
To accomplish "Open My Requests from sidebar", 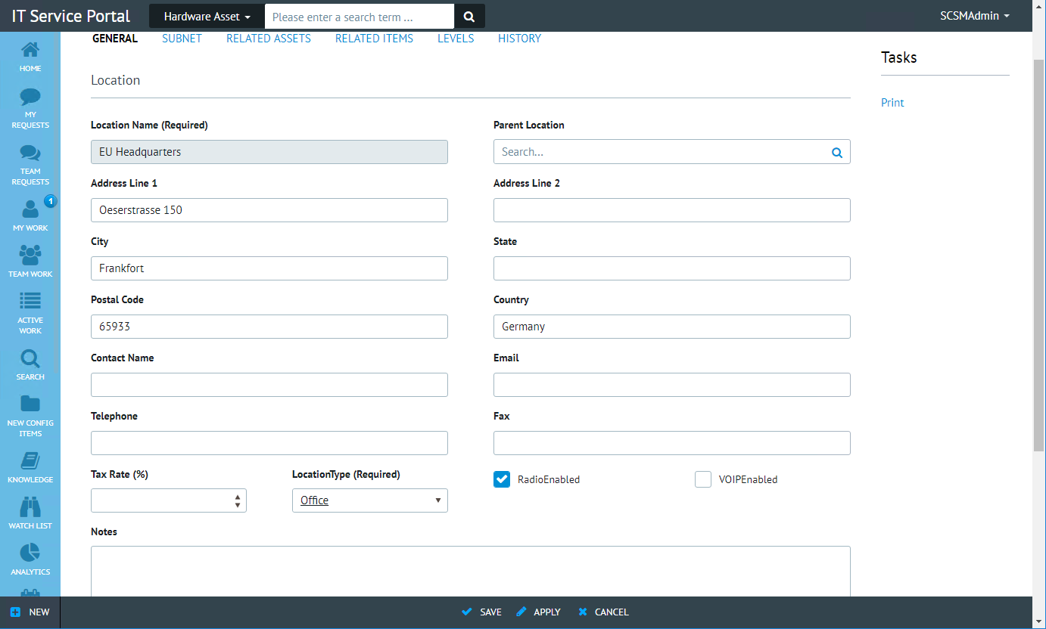I will click(30, 108).
